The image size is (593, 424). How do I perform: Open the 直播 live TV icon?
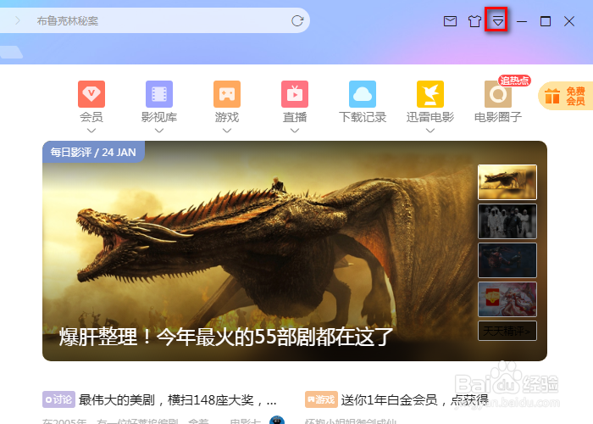click(295, 94)
